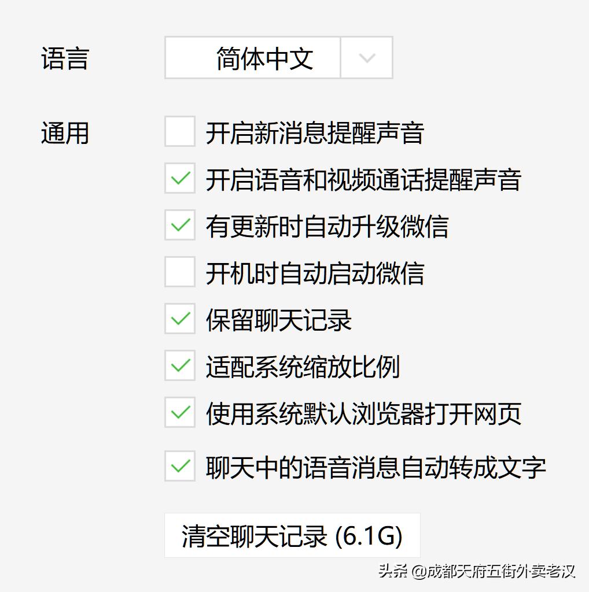Click the 语言 section label
The width and height of the screenshot is (589, 592).
[65, 58]
